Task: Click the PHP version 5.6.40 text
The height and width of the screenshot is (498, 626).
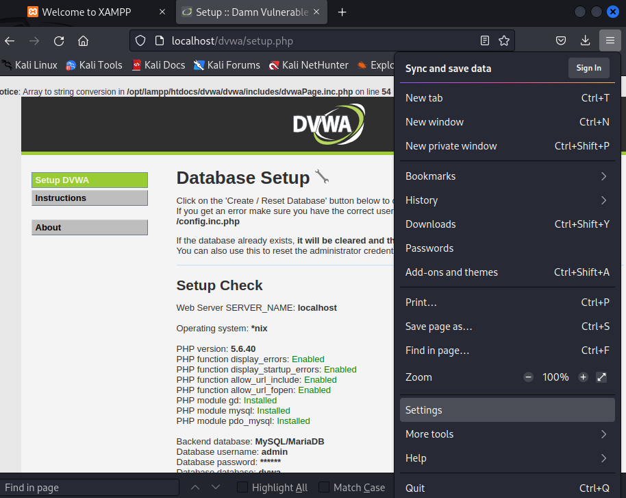Action: coord(216,348)
